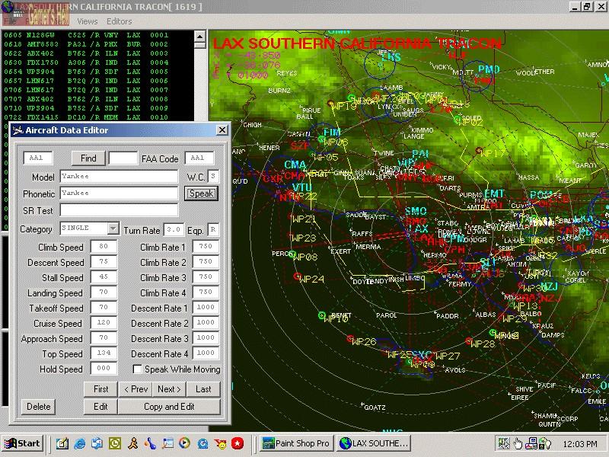Close the Aircraft Data Editor dialog
Image resolution: width=609 pixels, height=457 pixels.
point(222,129)
